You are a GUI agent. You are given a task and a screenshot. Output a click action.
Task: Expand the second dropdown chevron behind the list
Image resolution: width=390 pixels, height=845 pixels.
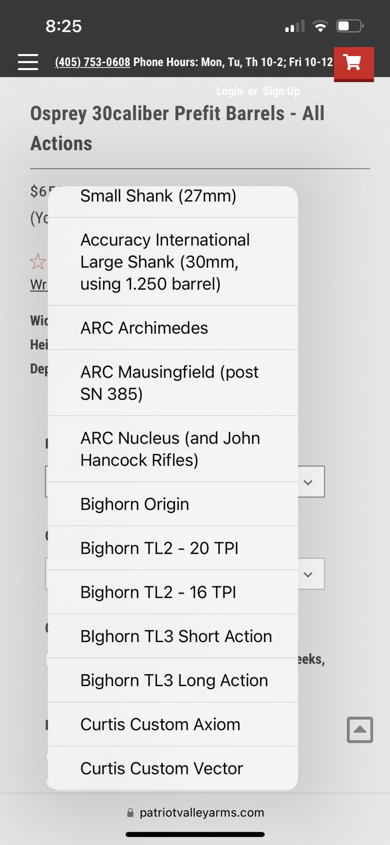(x=308, y=574)
